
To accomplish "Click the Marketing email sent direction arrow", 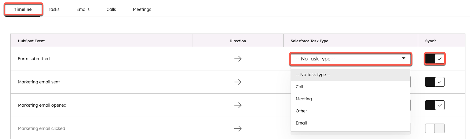I will (238, 82).
